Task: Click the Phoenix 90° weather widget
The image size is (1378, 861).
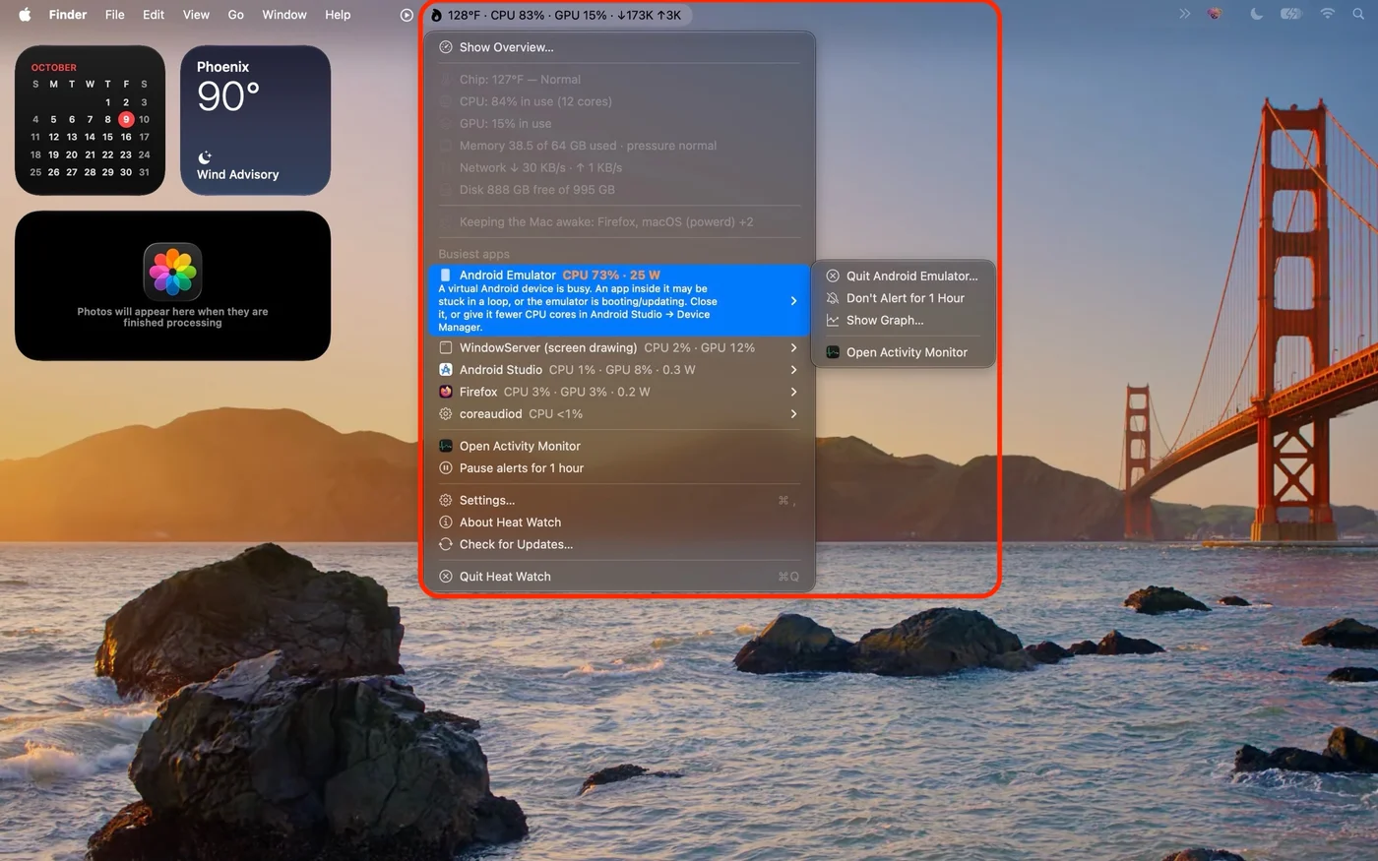Action: (x=256, y=120)
